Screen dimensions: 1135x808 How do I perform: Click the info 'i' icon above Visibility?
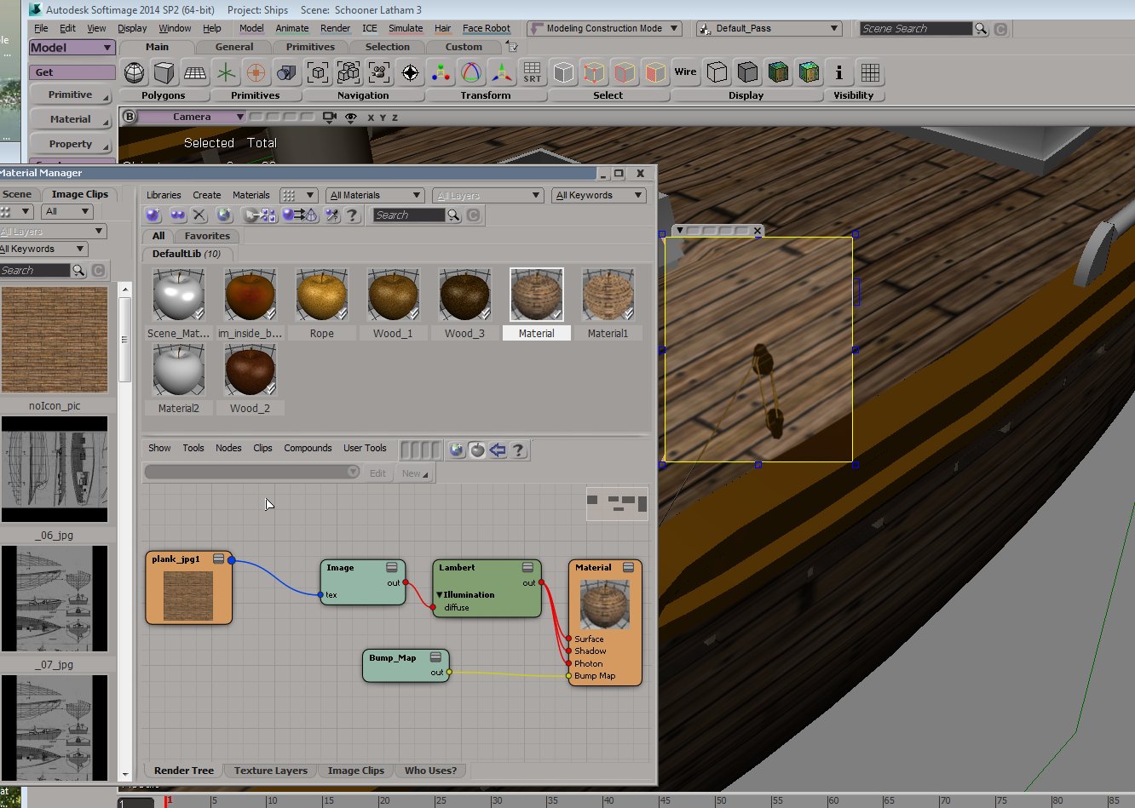tap(838, 72)
